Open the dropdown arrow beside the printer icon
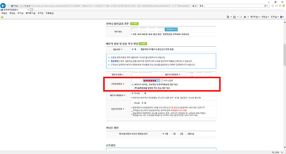The image size is (286, 154). 248,17
